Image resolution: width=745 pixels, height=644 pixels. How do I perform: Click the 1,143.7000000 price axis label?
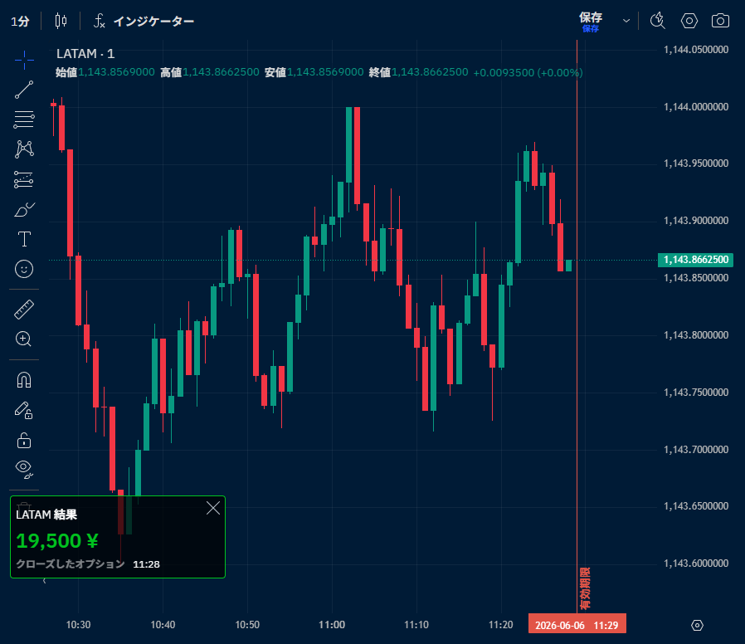pos(696,450)
